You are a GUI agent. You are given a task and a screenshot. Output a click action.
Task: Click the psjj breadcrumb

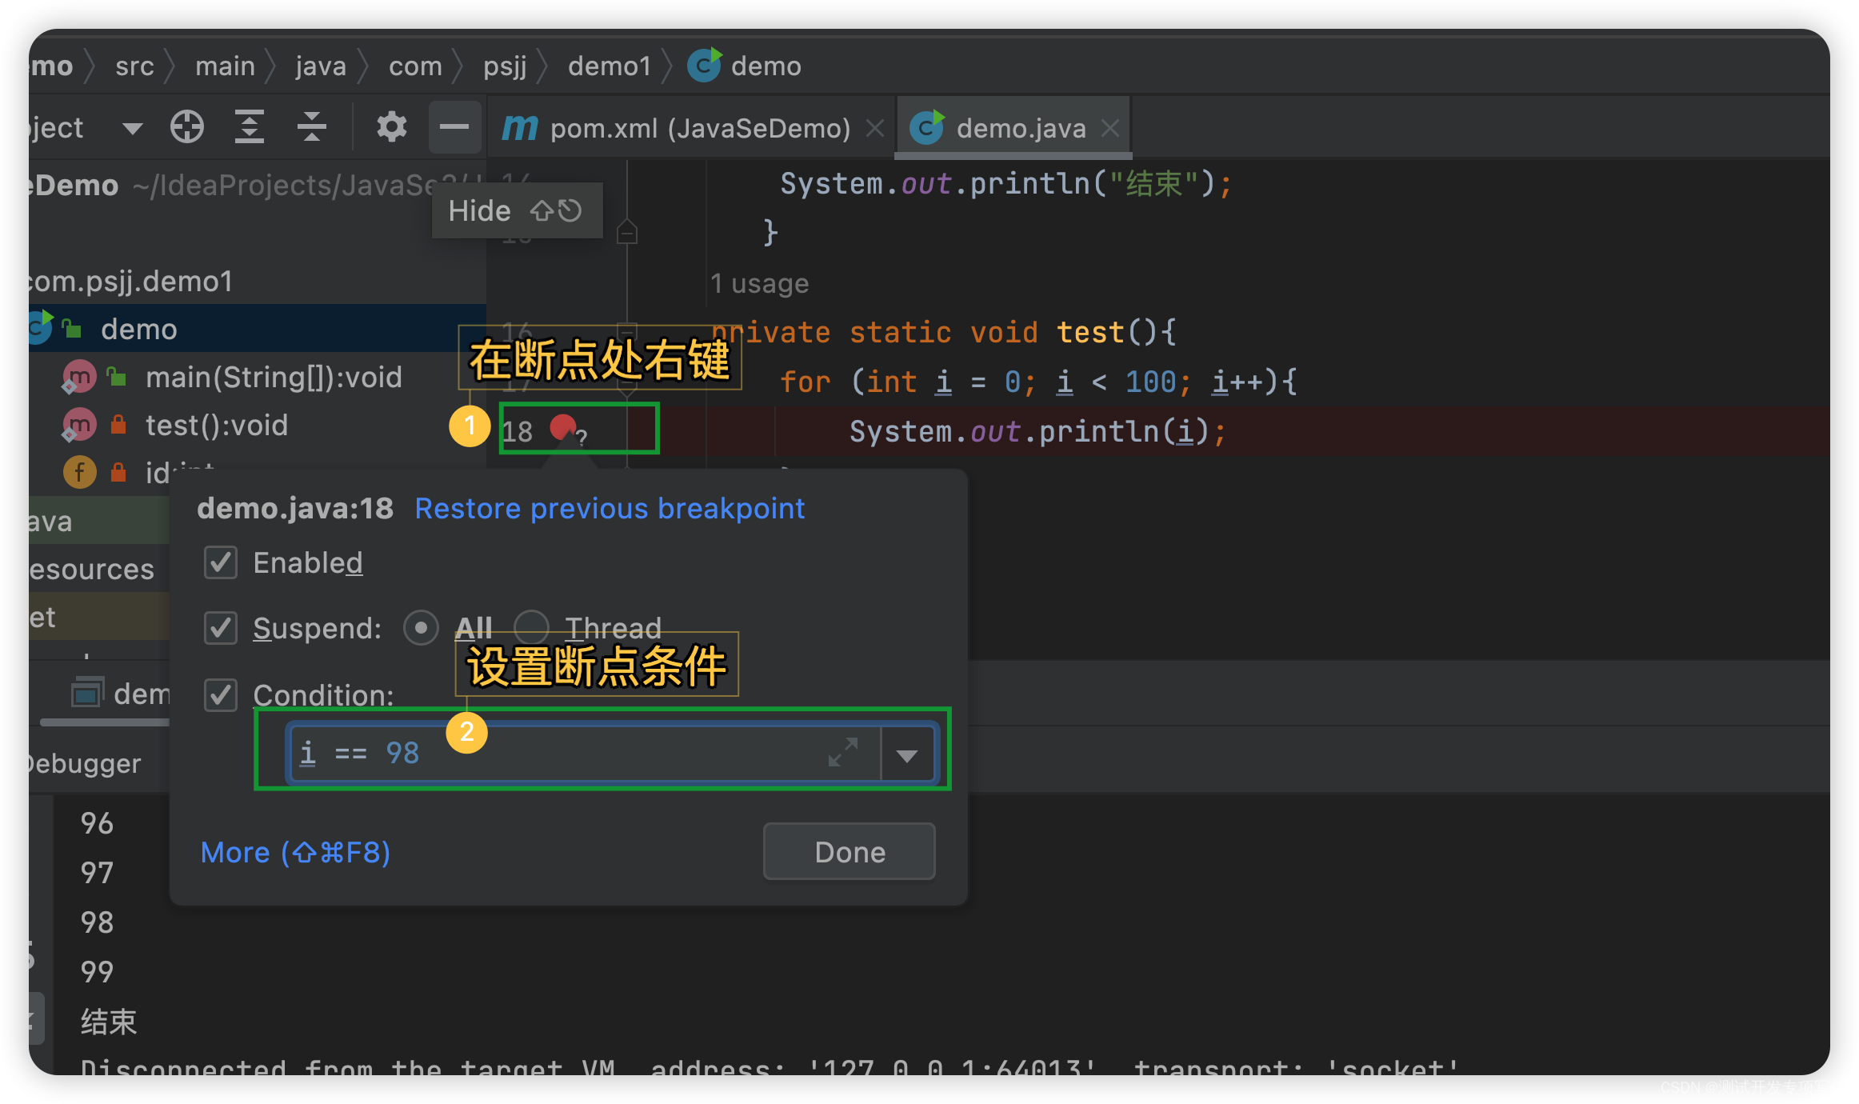[505, 66]
